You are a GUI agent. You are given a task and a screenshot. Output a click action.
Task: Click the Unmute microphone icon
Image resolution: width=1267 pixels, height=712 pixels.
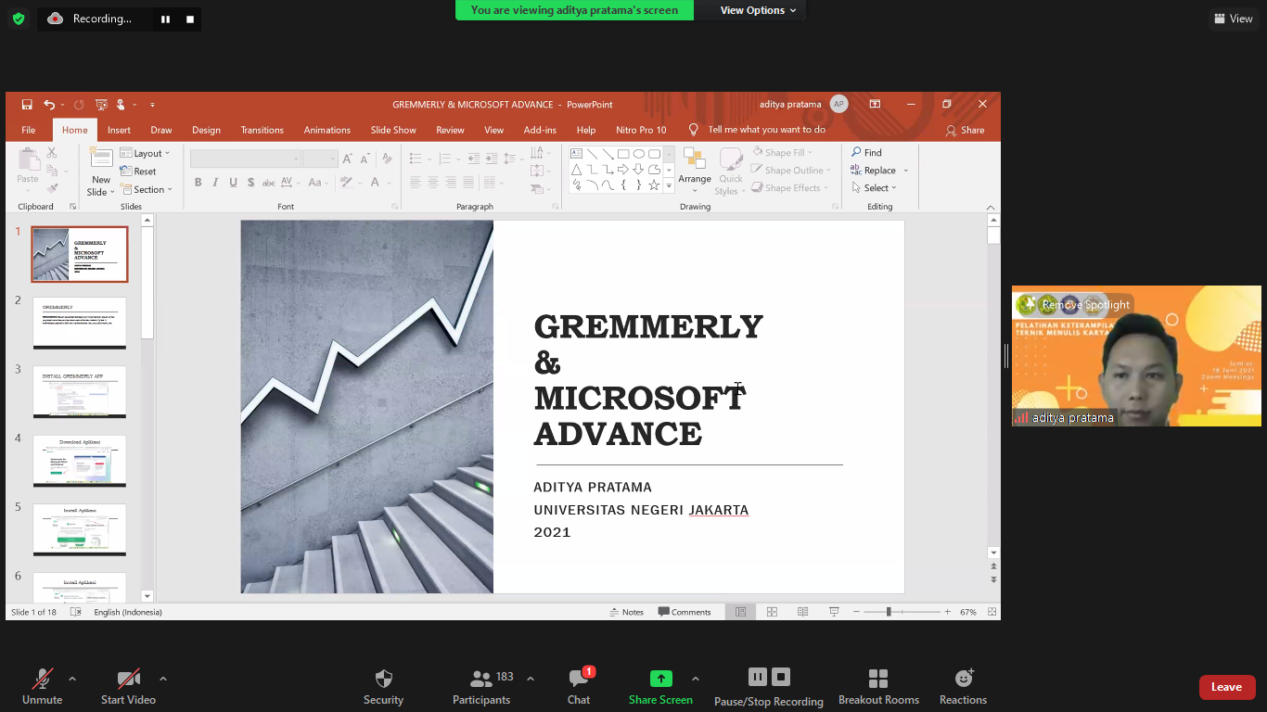click(43, 679)
